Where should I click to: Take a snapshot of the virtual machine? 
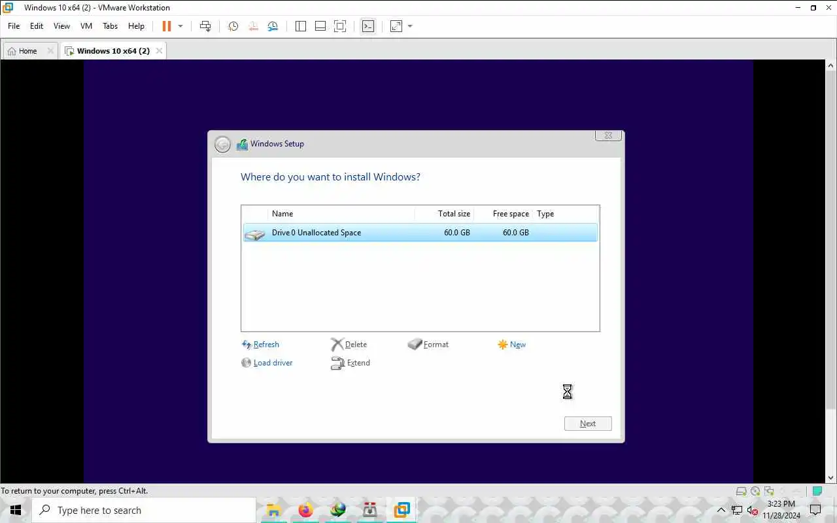pyautogui.click(x=233, y=26)
